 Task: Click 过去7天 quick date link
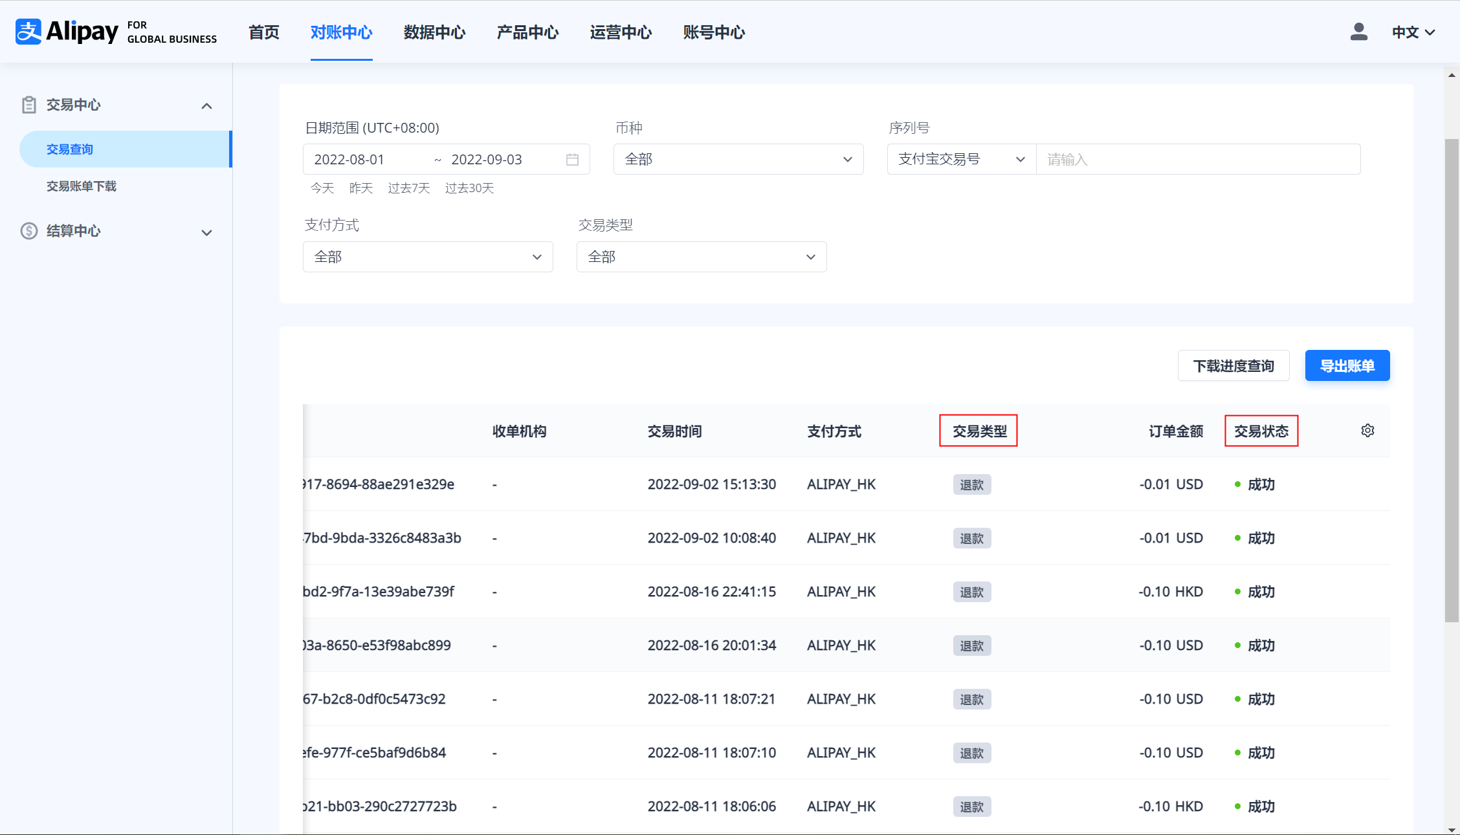pyautogui.click(x=408, y=188)
